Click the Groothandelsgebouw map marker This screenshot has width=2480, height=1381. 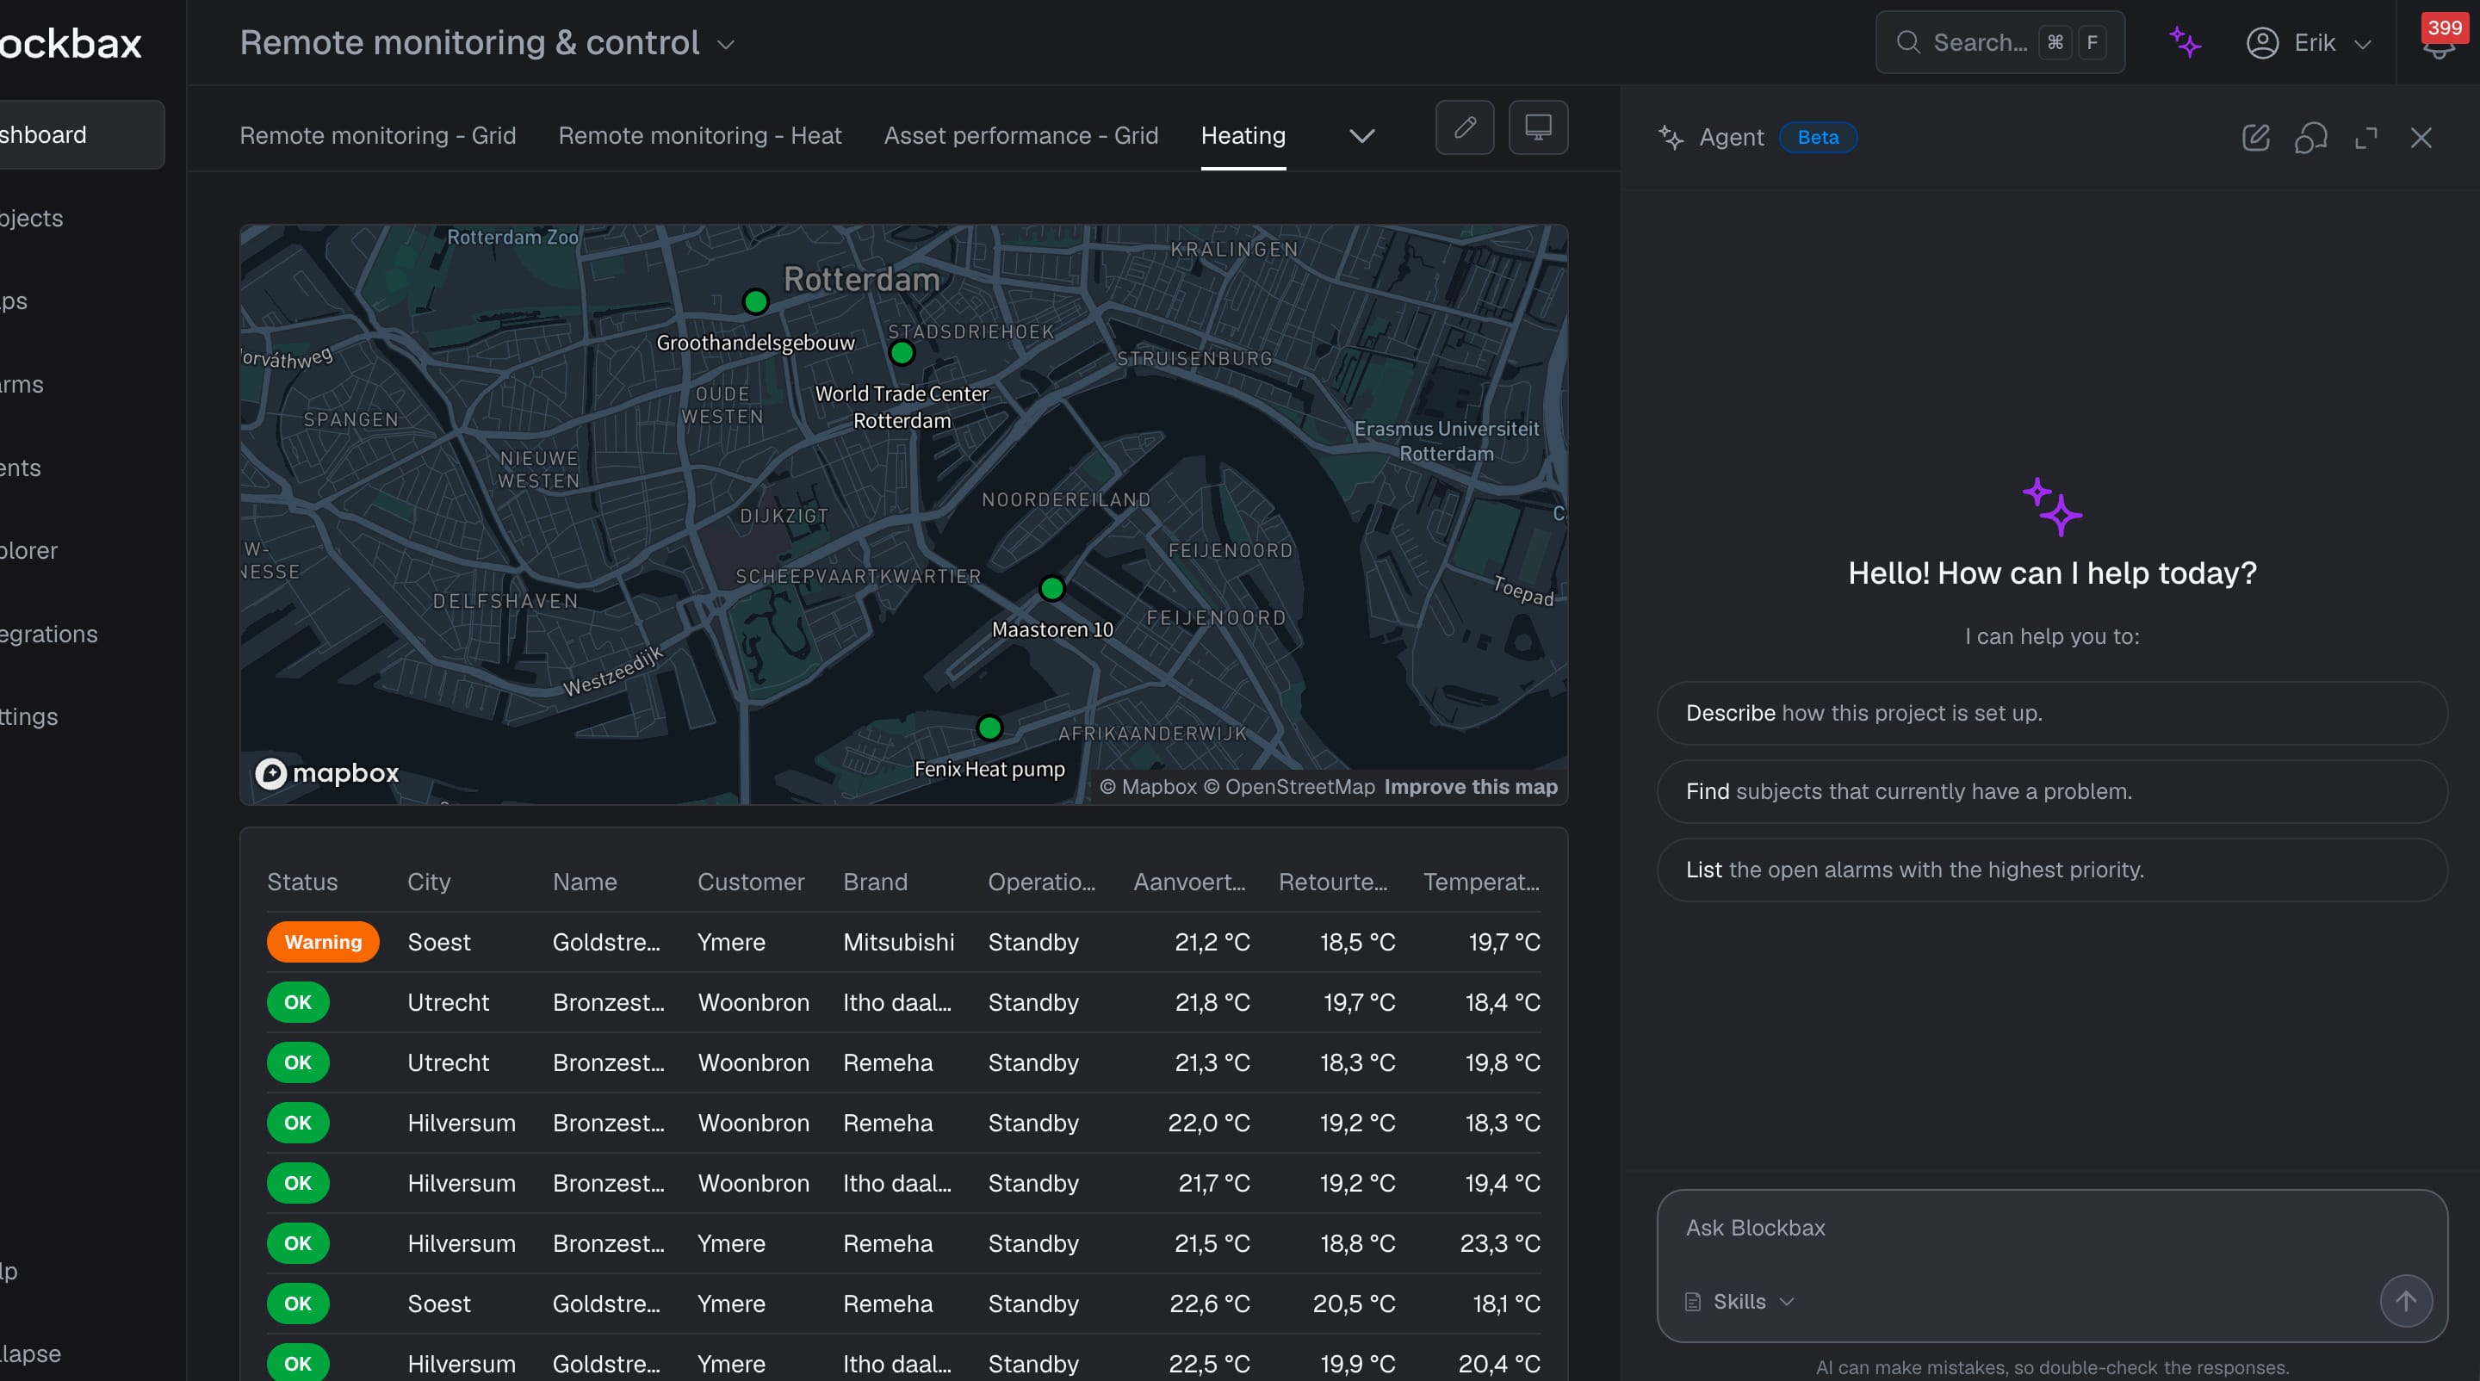click(756, 302)
